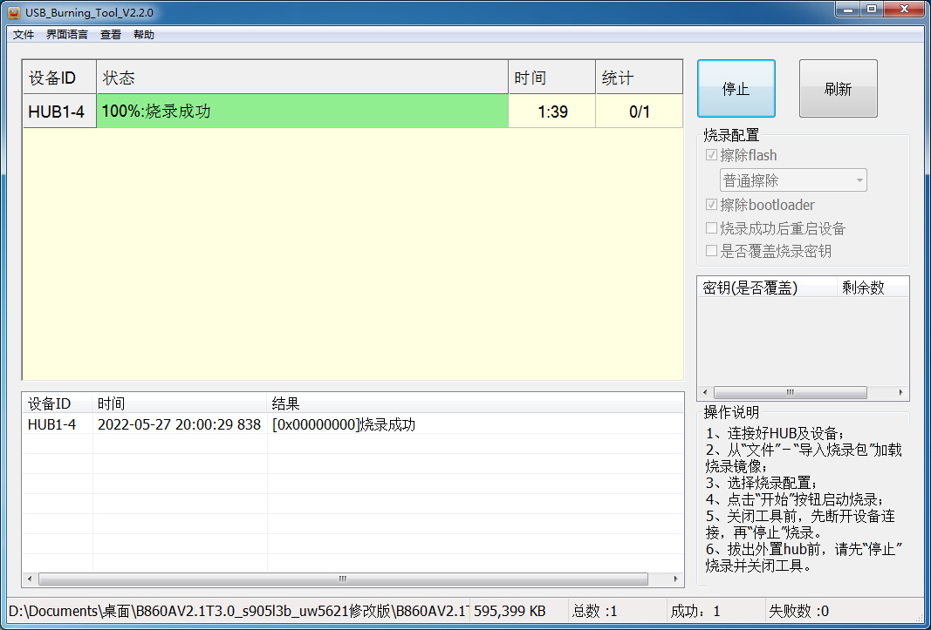Open the 普通擦除 erase mode dropdown
The image size is (931, 630).
click(862, 180)
